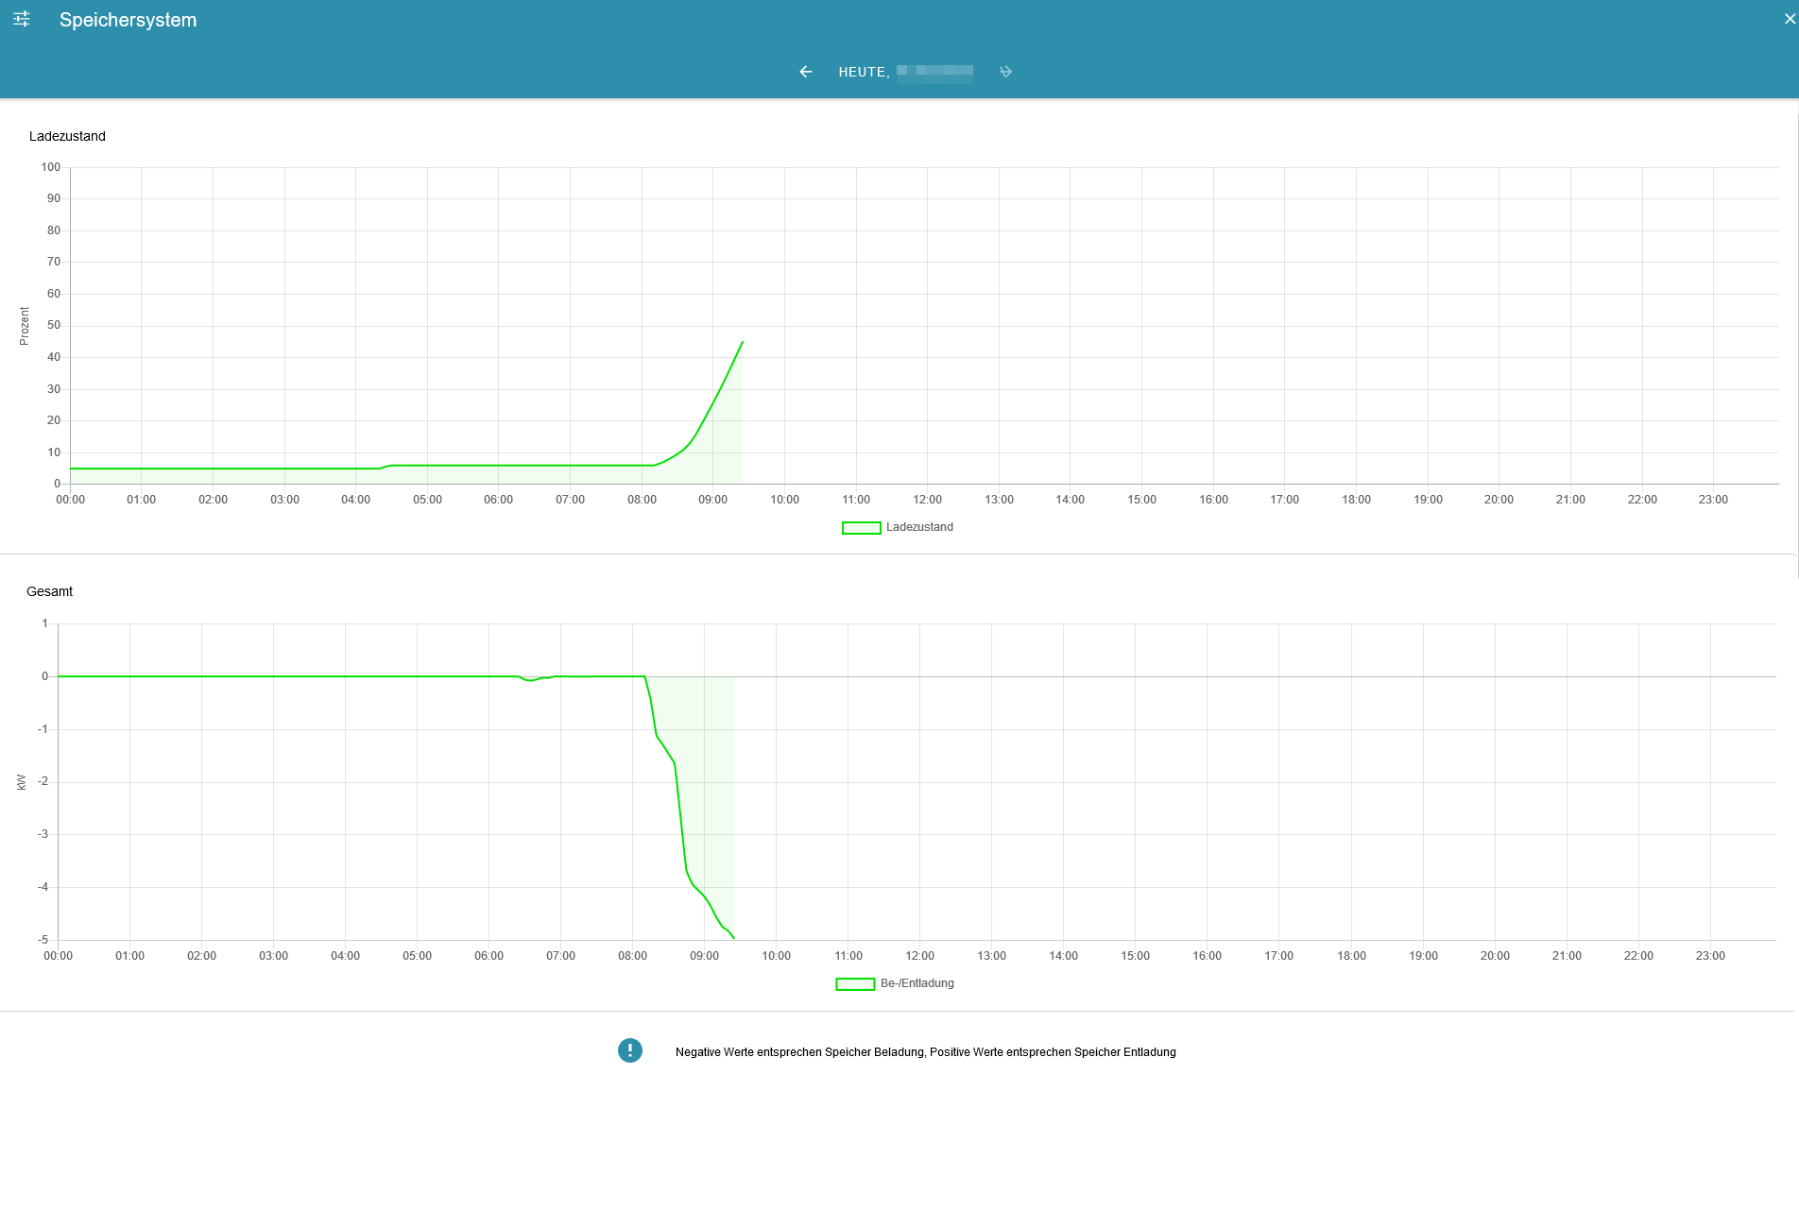Screen dimensions: 1799x1228
Task: Go to the previous day arrow
Action: (806, 72)
